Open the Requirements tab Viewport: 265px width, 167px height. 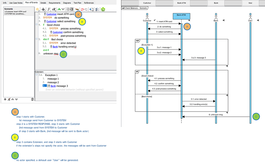coord(55,3)
